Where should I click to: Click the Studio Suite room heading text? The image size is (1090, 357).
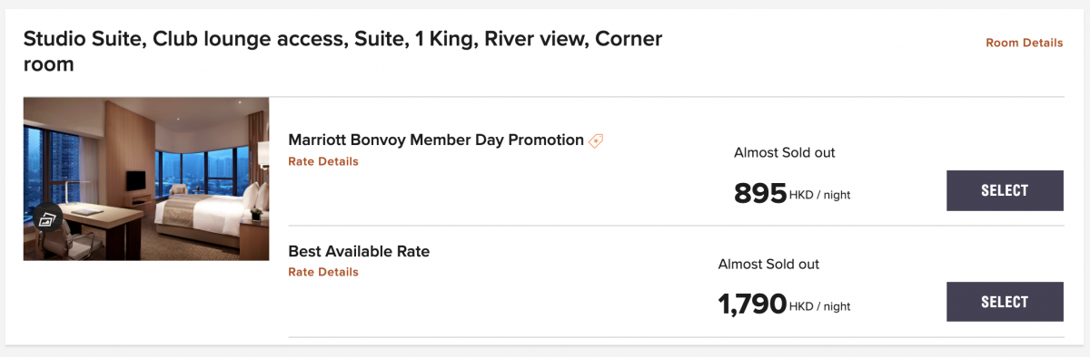click(342, 52)
